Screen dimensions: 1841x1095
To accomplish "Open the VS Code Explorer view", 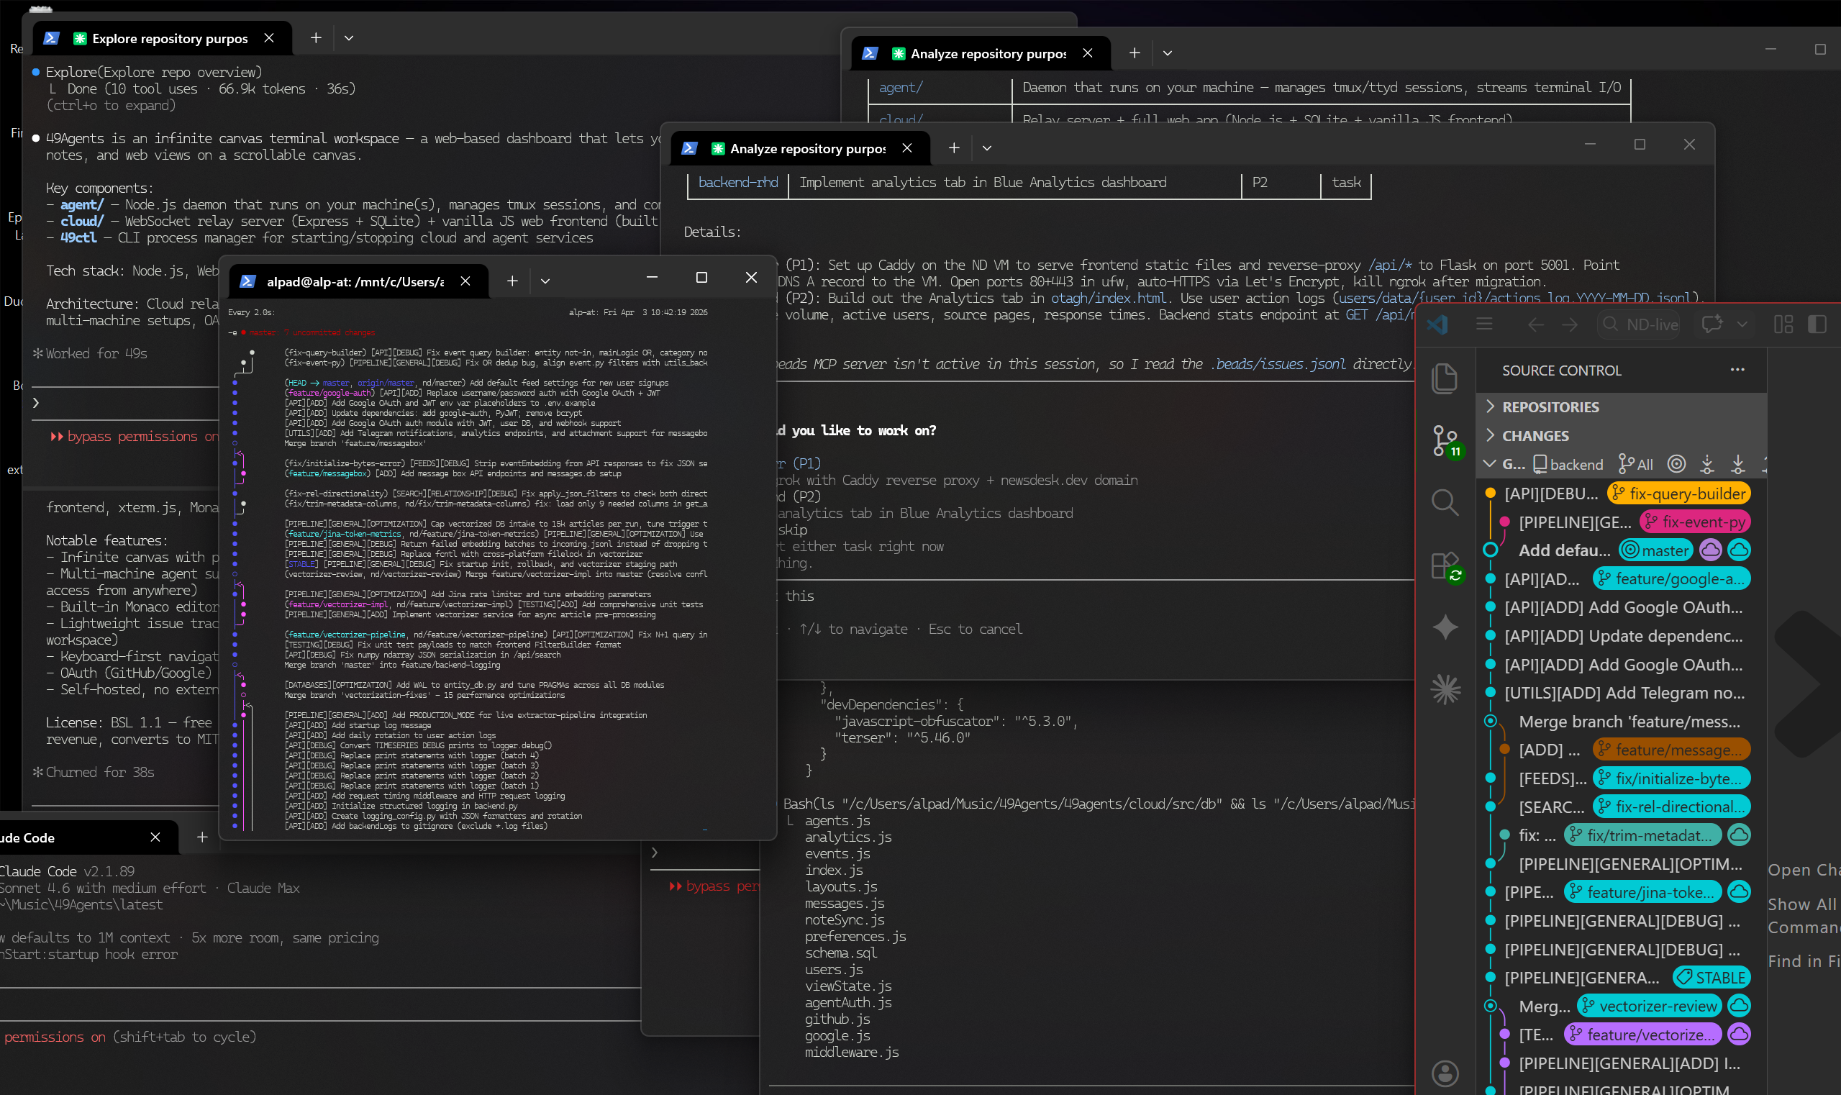I will pos(1444,378).
